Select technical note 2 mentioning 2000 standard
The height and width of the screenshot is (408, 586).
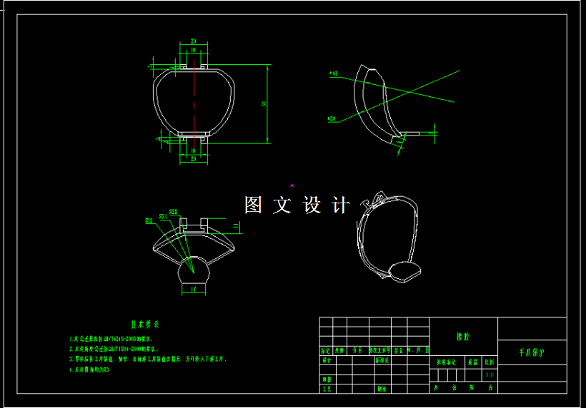pyautogui.click(x=114, y=349)
